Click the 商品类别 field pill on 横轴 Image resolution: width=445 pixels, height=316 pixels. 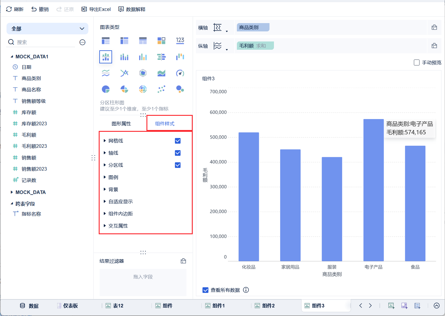point(253,27)
